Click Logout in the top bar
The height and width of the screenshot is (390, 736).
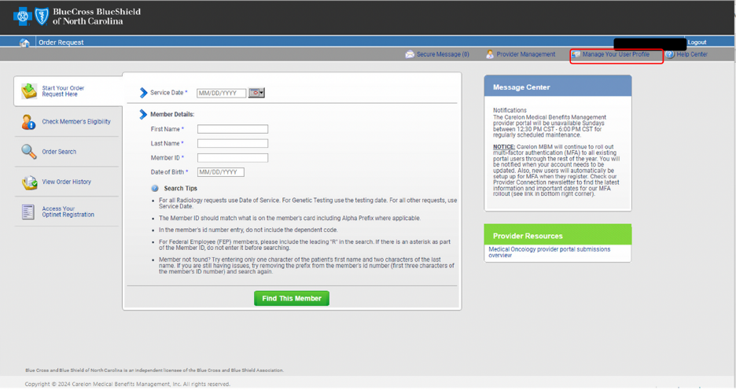click(x=697, y=42)
